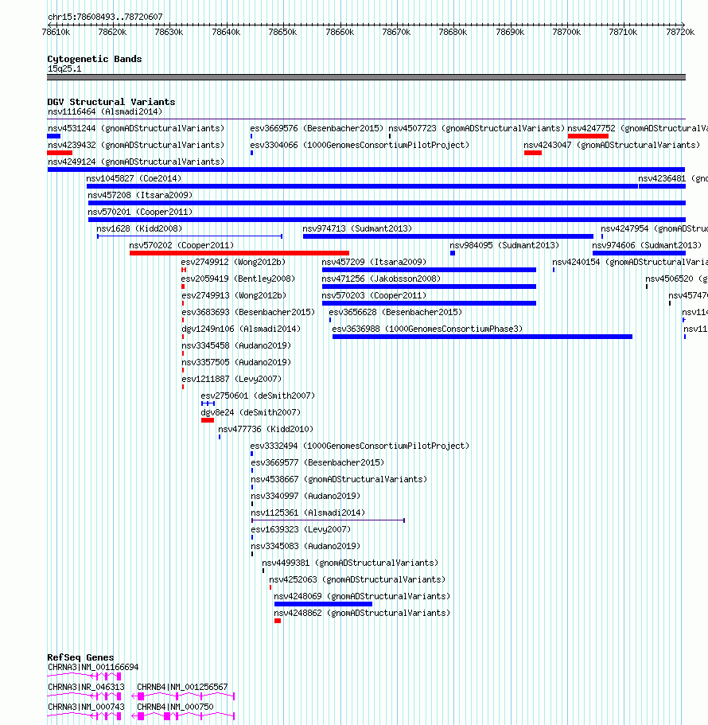Image resolution: width=708 pixels, height=725 pixels.
Task: Select the nsv4531244 blue variant bar
Action: coord(53,136)
